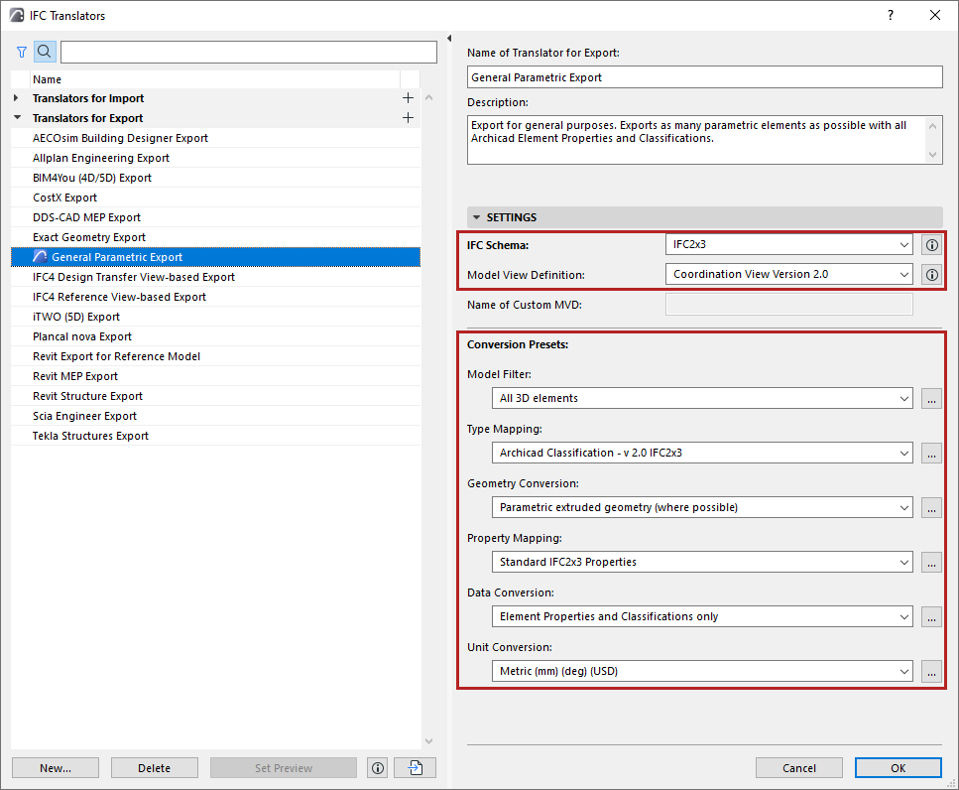Select Plancal nova Export

215,336
